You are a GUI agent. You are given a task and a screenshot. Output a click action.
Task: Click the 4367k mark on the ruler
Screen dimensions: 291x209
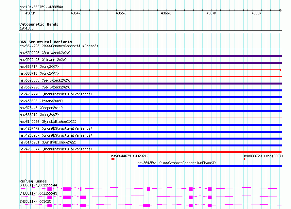(x=211, y=13)
